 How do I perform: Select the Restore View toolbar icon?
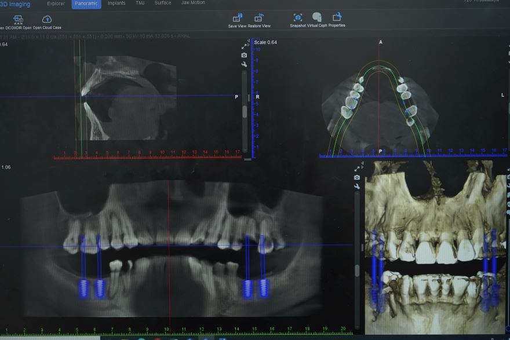point(258,18)
